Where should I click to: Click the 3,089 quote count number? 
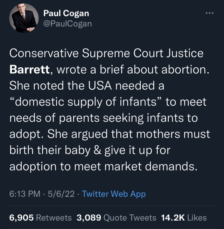pos(89,218)
